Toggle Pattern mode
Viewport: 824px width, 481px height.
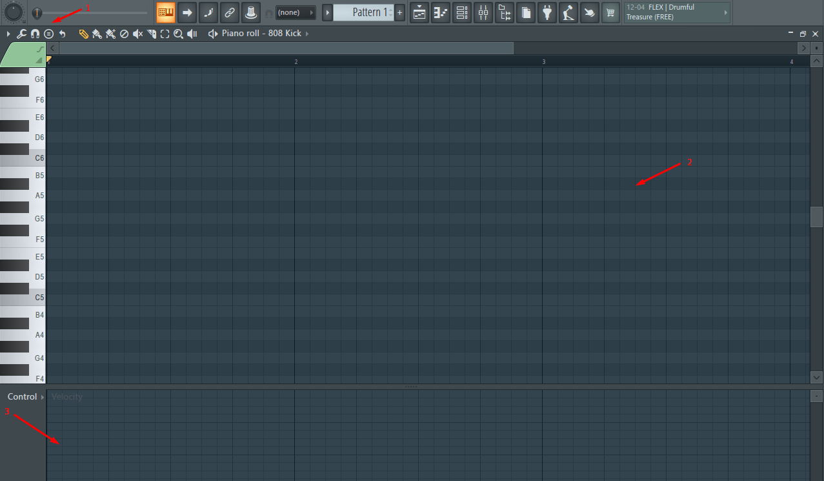pos(165,13)
